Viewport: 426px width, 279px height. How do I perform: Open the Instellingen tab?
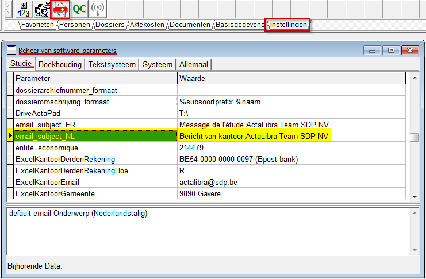(288, 25)
